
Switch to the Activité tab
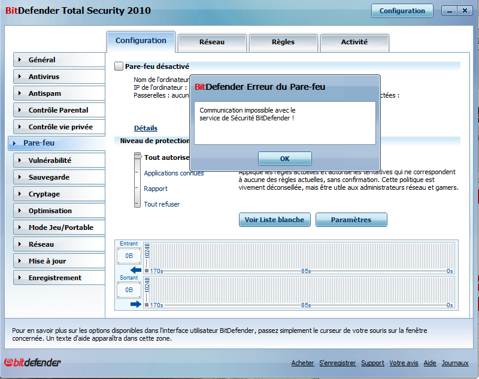pos(354,42)
